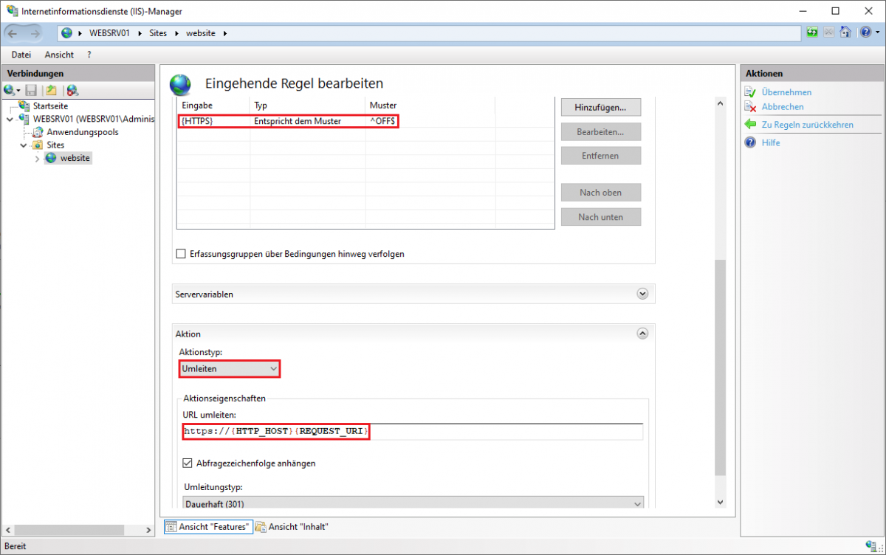Click Zu Regeln zurückkehren link
The width and height of the screenshot is (886, 555).
tap(808, 125)
